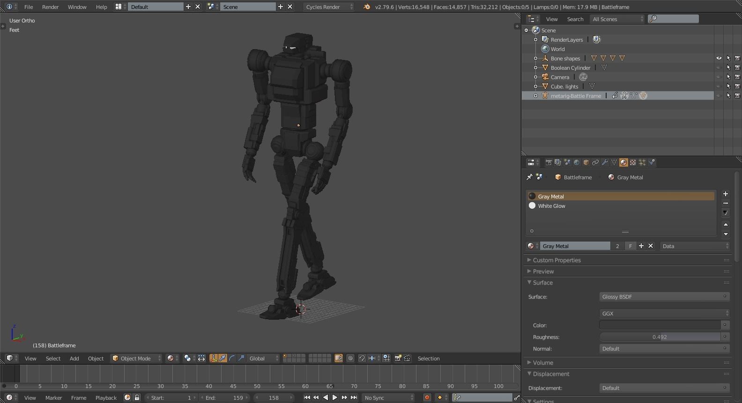Open the GGX distribution dropdown
The width and height of the screenshot is (742, 403).
[664, 314]
